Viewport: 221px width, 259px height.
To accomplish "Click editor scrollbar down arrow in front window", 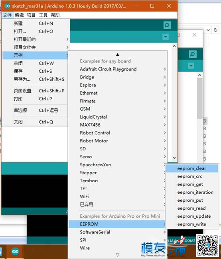I will click(x=174, y=158).
